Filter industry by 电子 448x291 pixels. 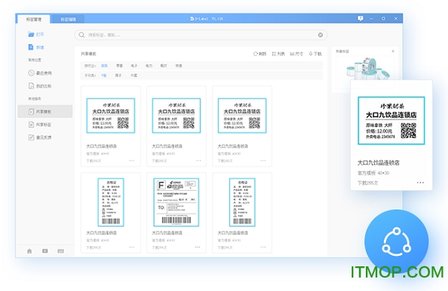(134, 66)
